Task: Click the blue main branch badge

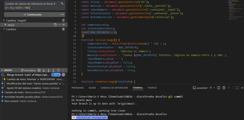Action: coord(56,75)
